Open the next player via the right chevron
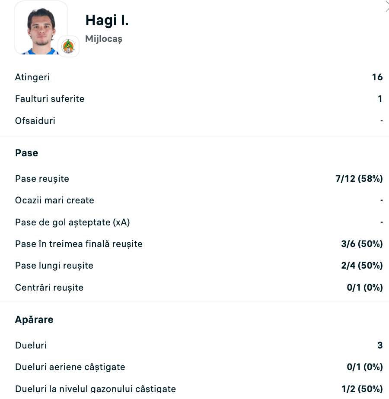Viewport: 389px width, 399px height. tap(386, 6)
